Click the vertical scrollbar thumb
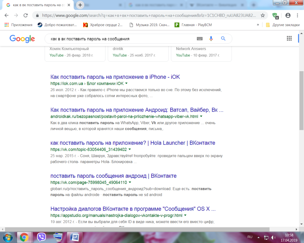Viewport: 304px width, 243px height. (301, 100)
